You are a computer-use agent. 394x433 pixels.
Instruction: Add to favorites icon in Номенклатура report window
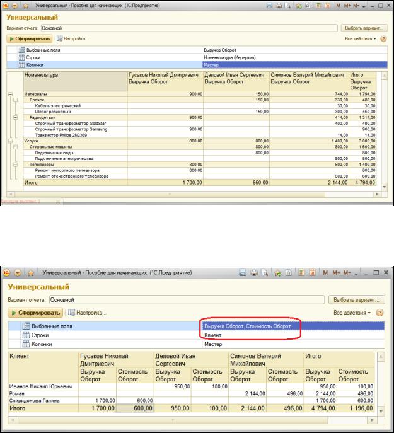coord(298,6)
